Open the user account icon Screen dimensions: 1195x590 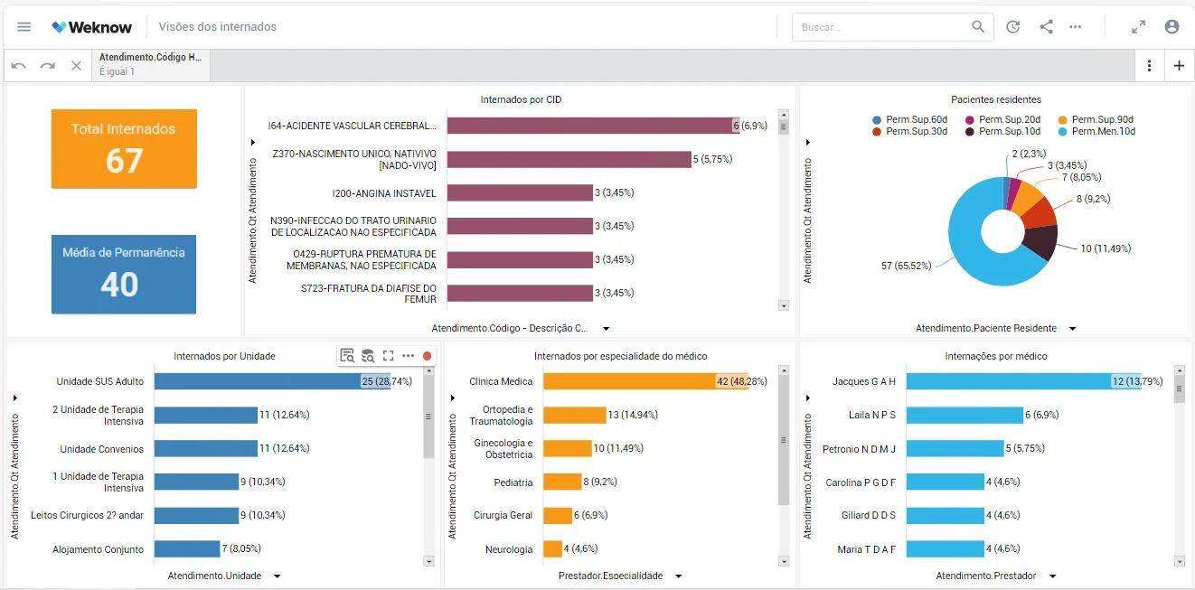click(x=1172, y=27)
